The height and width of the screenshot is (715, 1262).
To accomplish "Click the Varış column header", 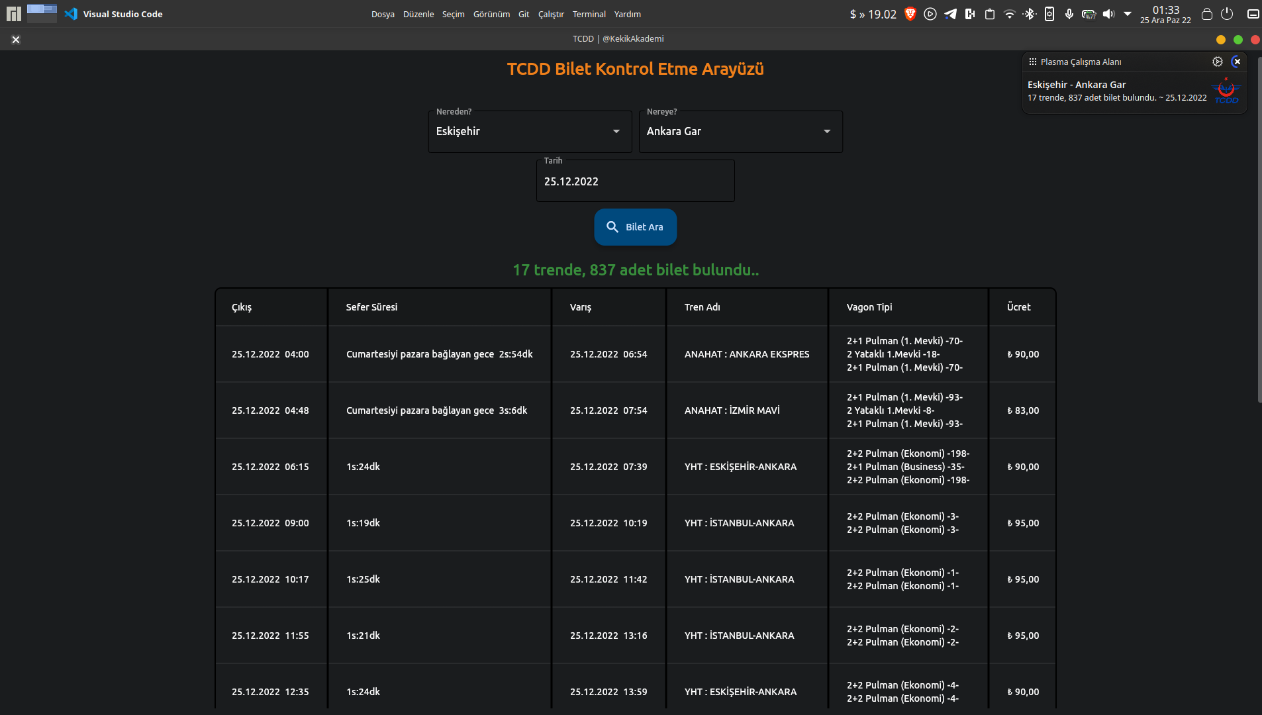I will tap(581, 307).
